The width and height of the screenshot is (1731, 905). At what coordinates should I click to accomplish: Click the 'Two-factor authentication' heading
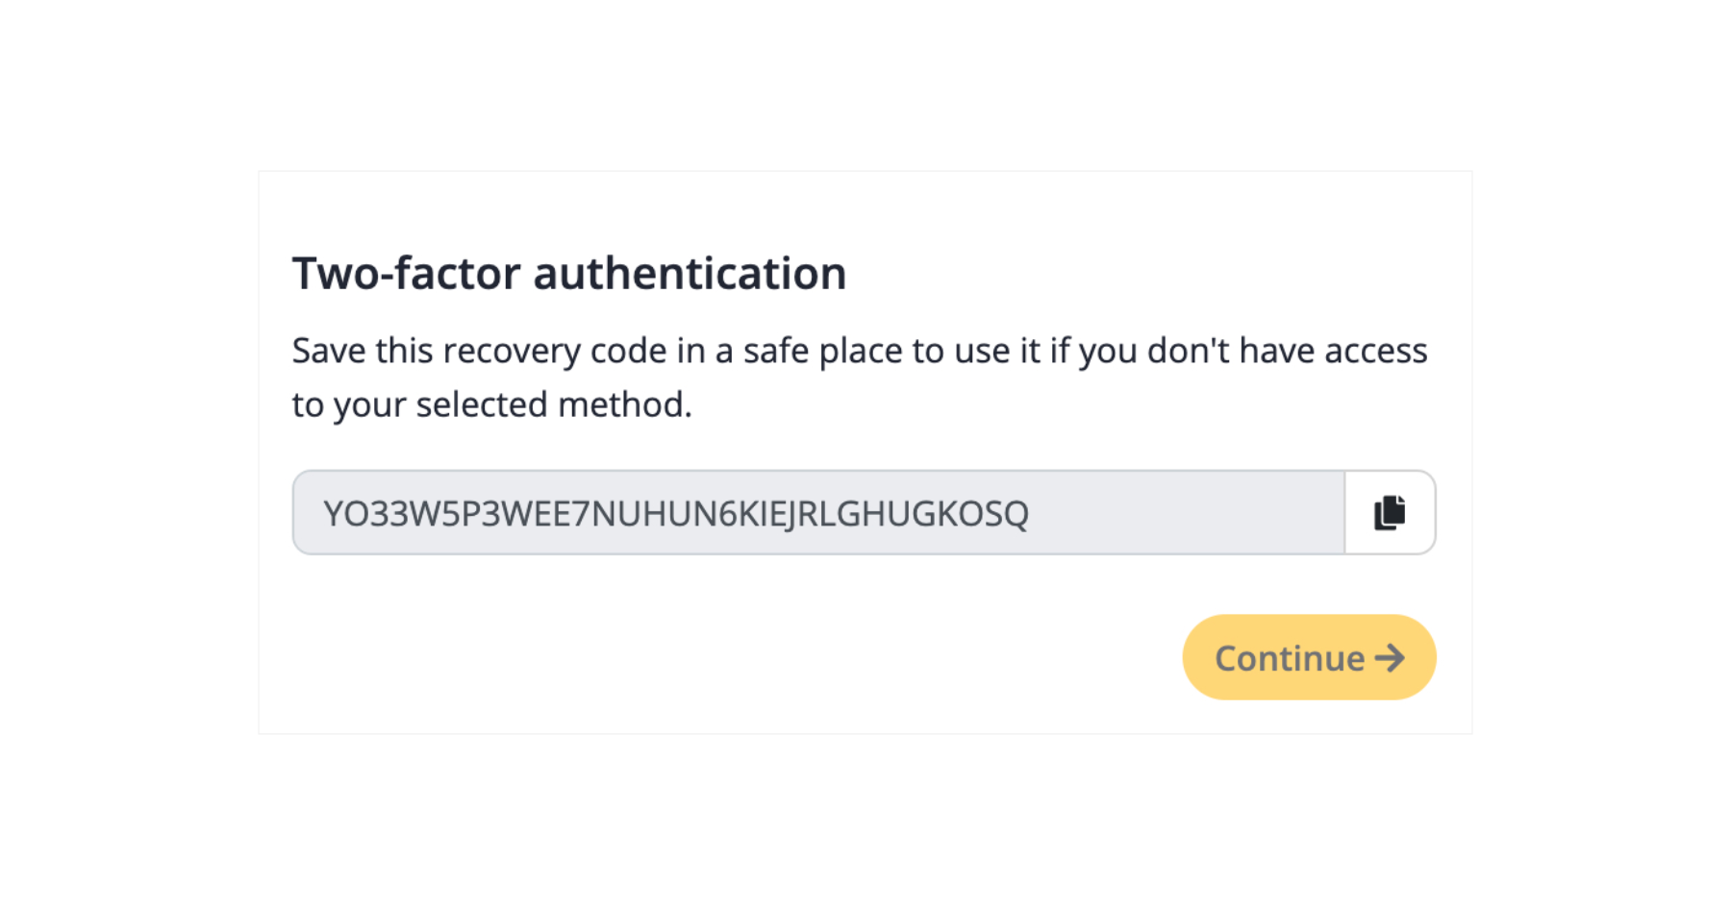coord(569,273)
